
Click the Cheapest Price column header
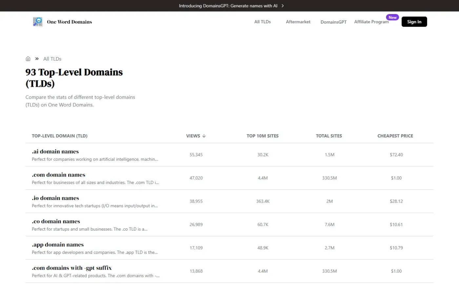[x=395, y=136]
